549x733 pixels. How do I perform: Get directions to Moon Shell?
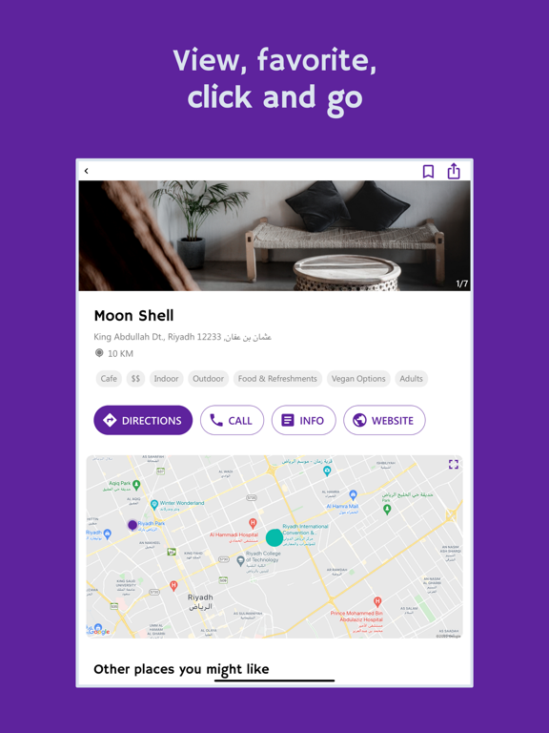pyautogui.click(x=143, y=420)
